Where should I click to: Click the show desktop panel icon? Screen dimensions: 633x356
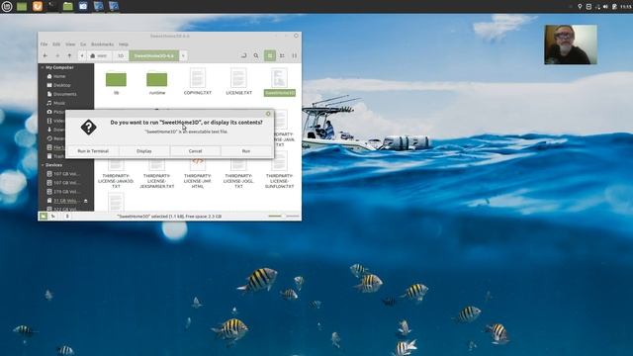coord(22,6)
